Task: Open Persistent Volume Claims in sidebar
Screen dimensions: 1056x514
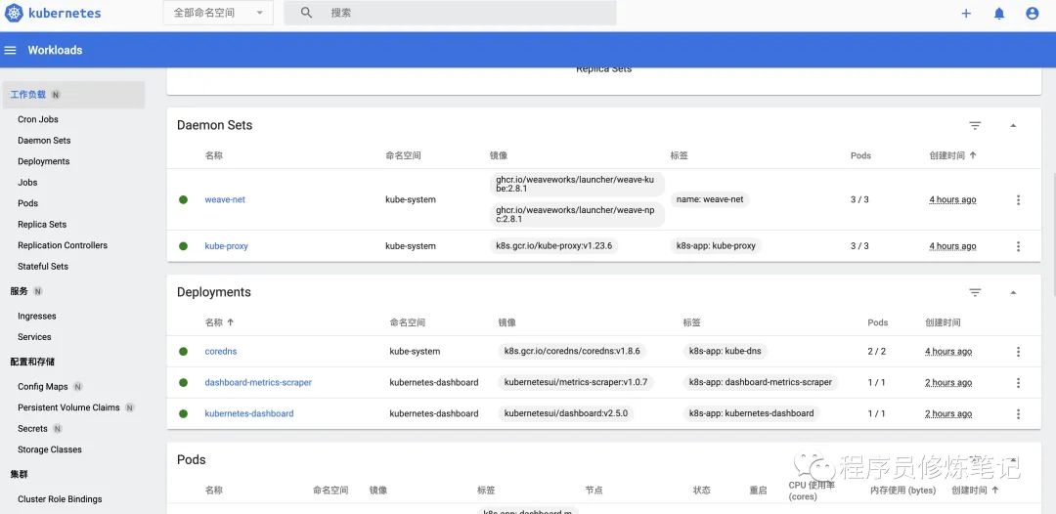Action: coord(68,407)
